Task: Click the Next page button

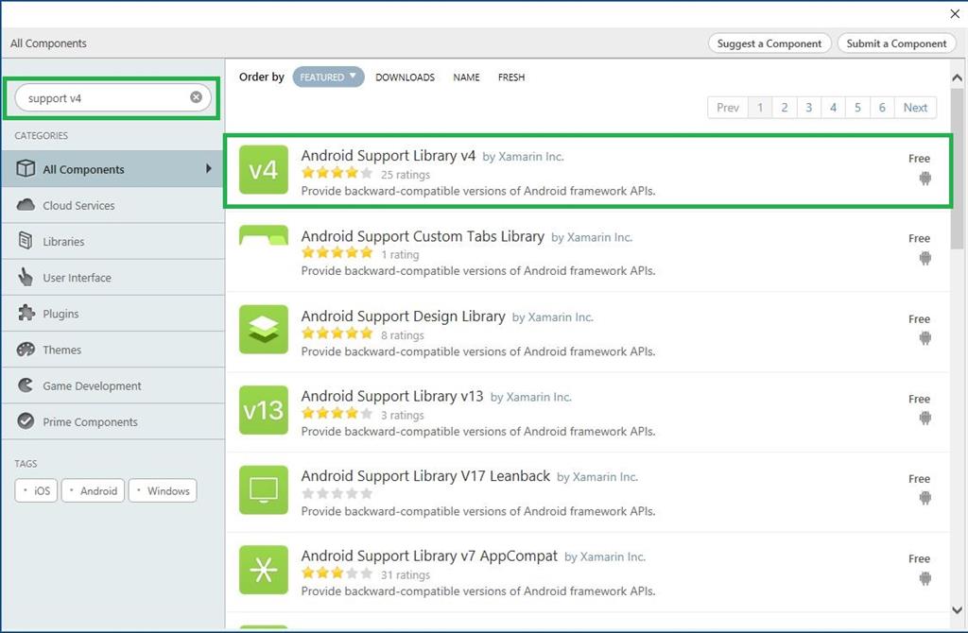Action: click(915, 108)
